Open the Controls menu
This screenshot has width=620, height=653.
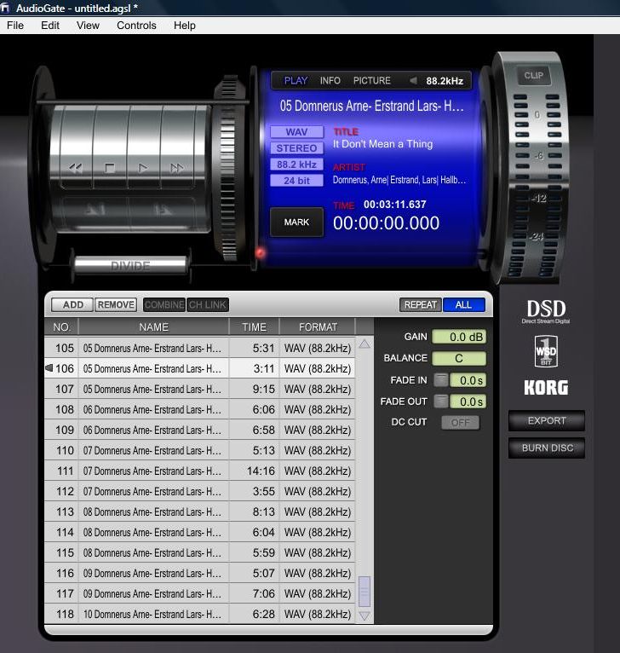(136, 26)
